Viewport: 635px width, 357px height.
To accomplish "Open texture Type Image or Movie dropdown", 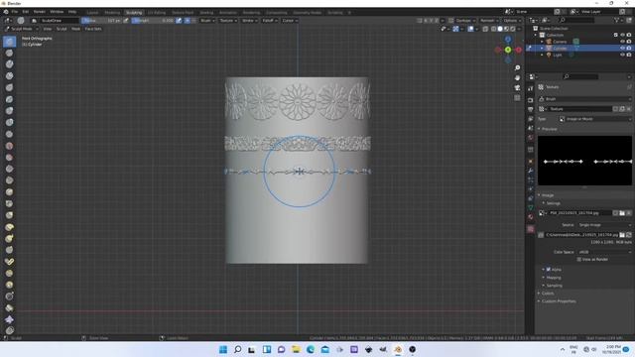I will pyautogui.click(x=595, y=119).
